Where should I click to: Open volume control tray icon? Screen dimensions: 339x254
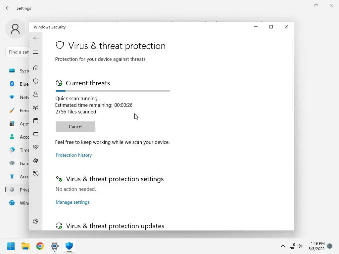(x=300, y=246)
